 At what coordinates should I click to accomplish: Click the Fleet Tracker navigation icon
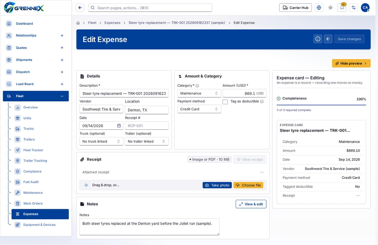pos(18,150)
